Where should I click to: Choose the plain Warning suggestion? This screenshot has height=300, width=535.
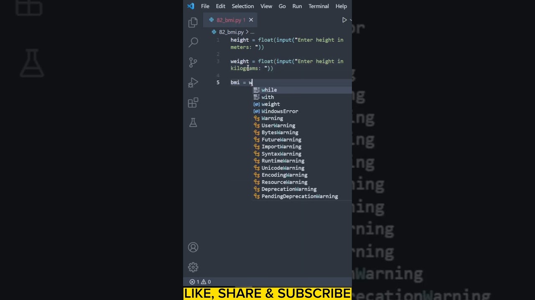pyautogui.click(x=302, y=118)
